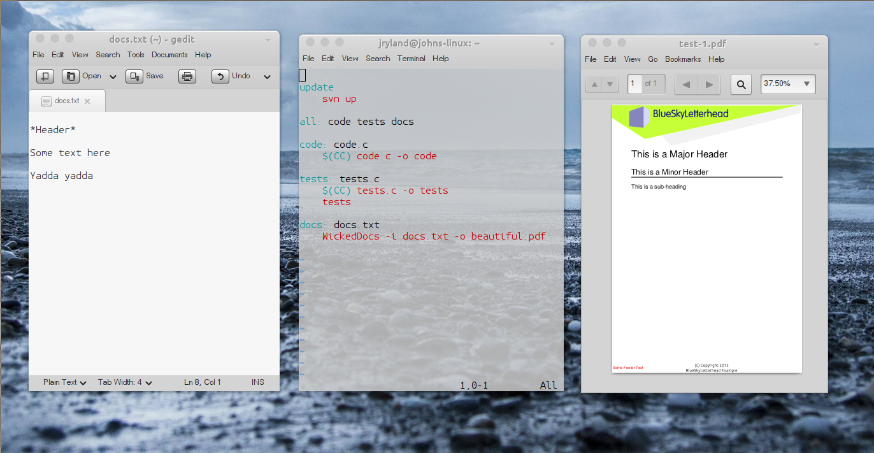Close the docs.txt tab
Image resolution: width=874 pixels, height=453 pixels.
tap(87, 101)
